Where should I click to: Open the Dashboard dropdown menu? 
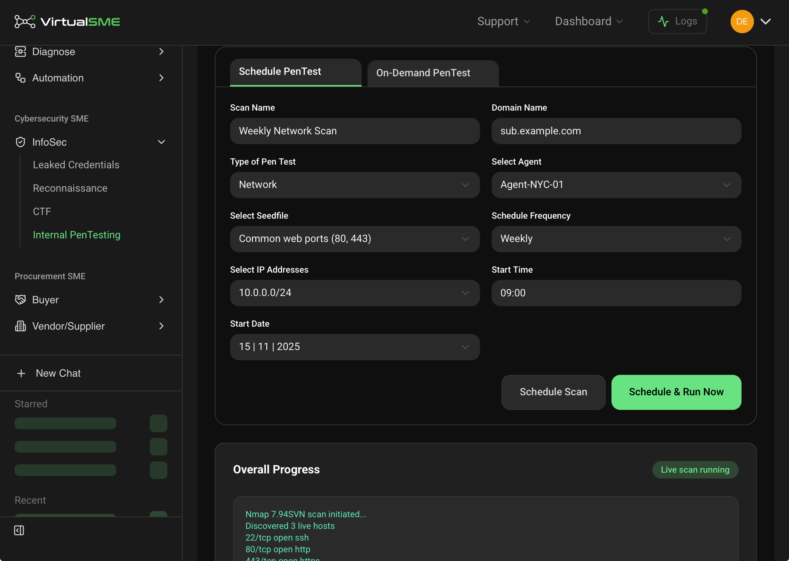click(589, 22)
